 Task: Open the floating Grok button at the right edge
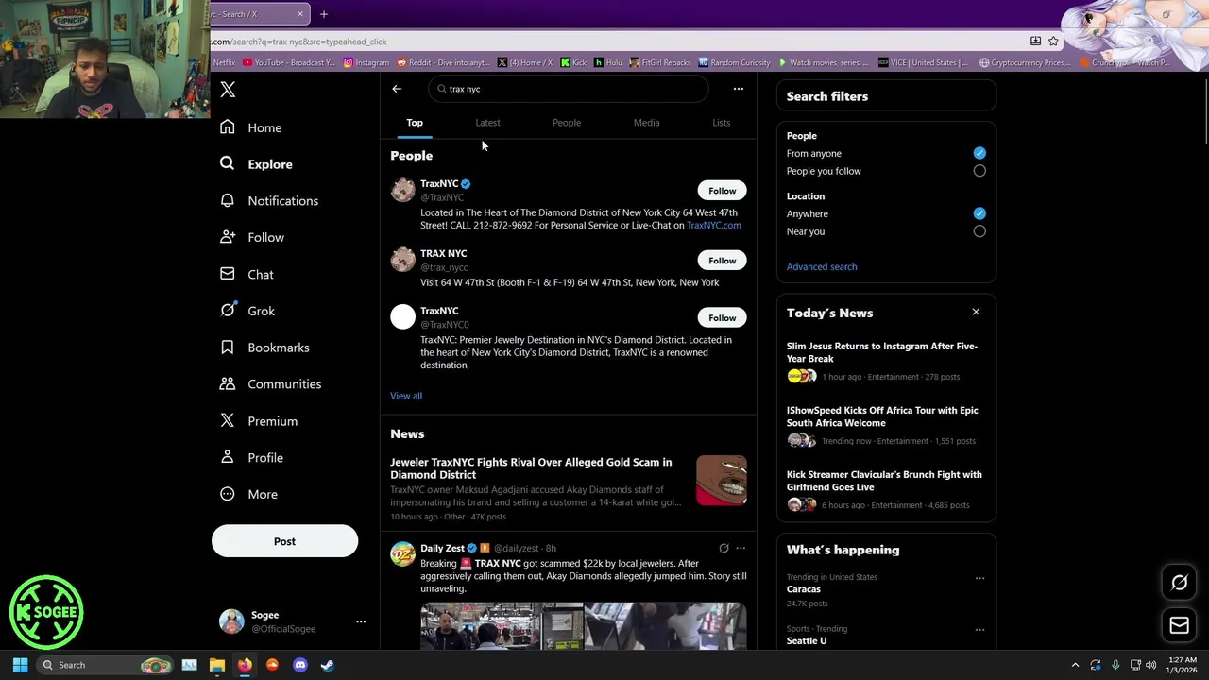coord(1179,584)
